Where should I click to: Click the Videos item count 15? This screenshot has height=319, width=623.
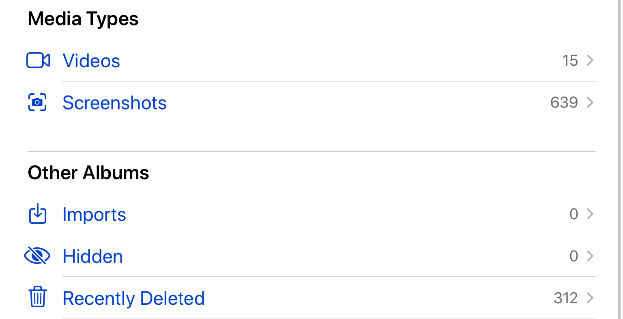tap(570, 60)
